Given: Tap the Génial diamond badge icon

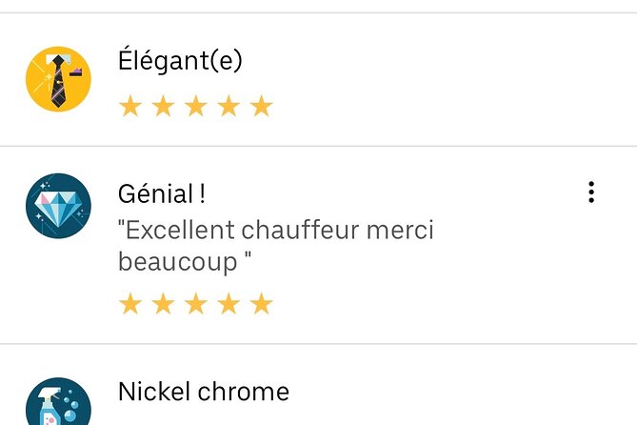Looking at the screenshot, I should 58,206.
